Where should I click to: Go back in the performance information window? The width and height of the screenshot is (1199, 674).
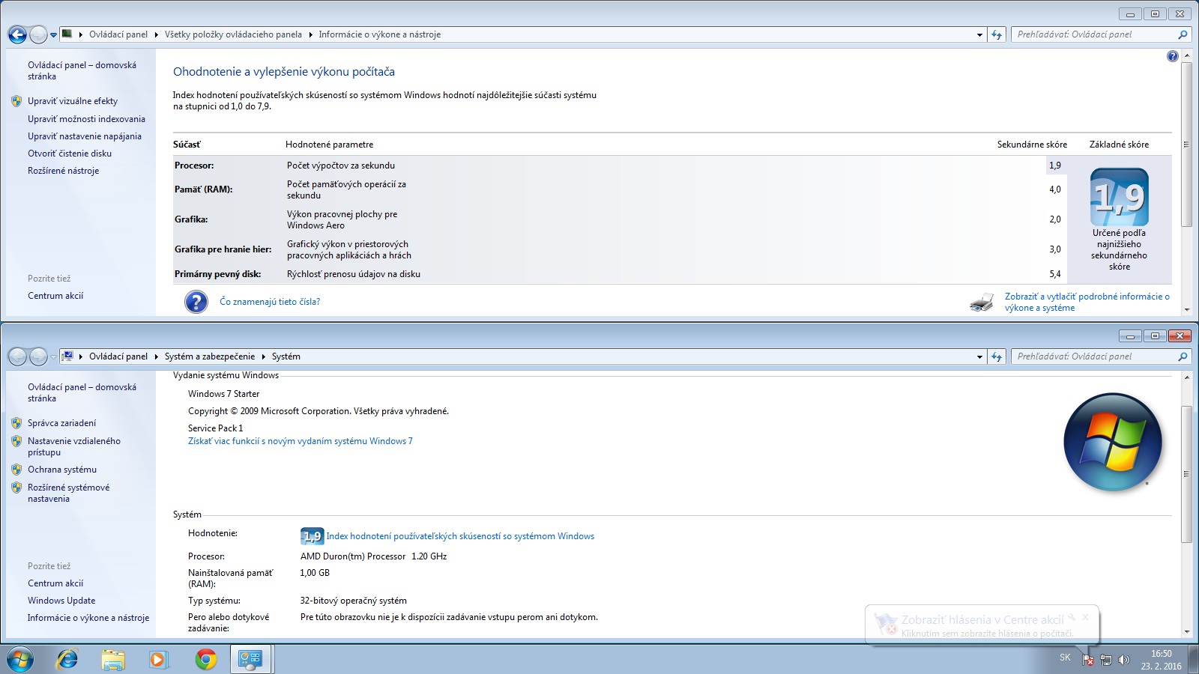click(17, 34)
